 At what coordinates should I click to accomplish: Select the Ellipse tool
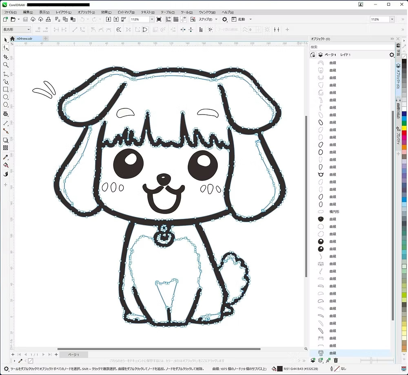pos(6,97)
